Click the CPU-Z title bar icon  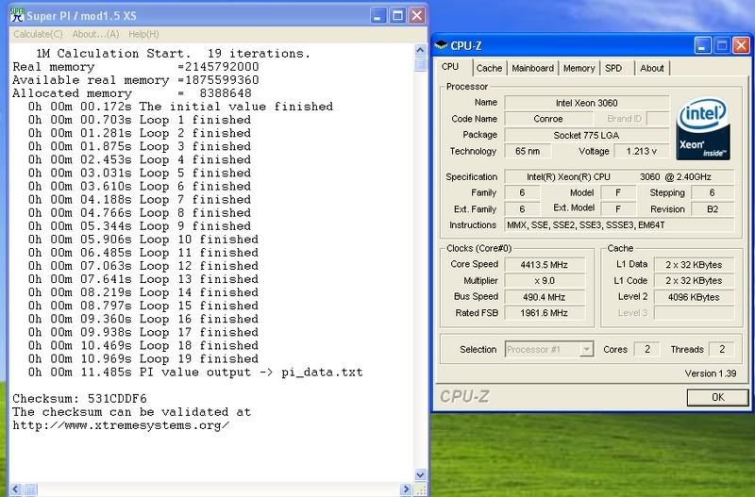441,45
